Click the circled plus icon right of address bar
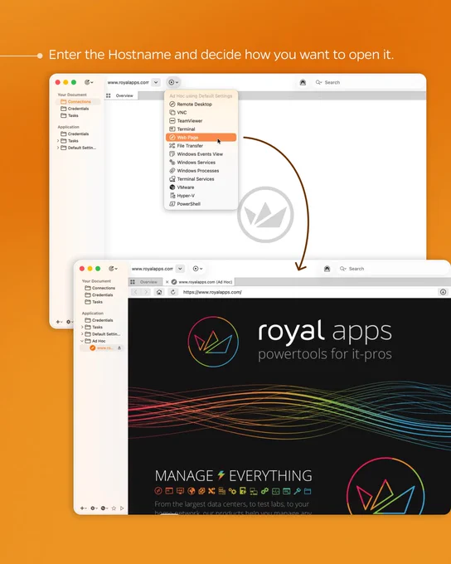 coord(443,292)
